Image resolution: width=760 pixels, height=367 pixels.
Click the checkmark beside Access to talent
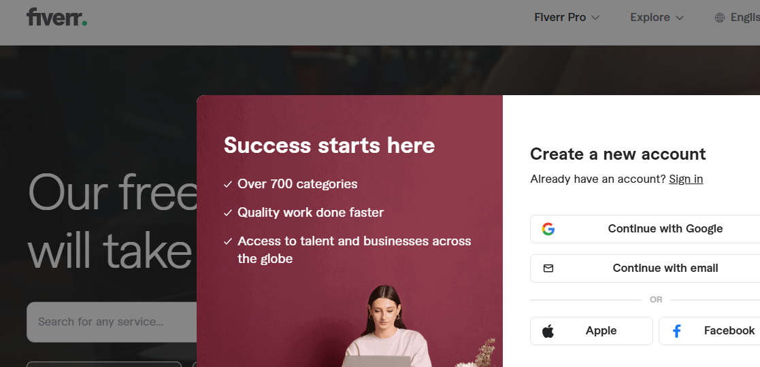point(228,241)
